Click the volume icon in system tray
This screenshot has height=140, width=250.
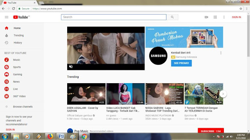pos(232,136)
